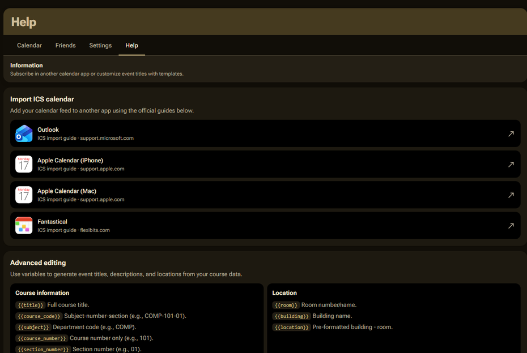Click 'Pre-formatted building - room.' text
This screenshot has width=527, height=353.
(352, 327)
